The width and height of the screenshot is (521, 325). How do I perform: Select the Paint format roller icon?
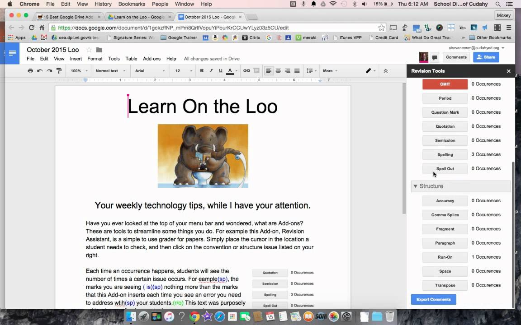click(x=59, y=70)
